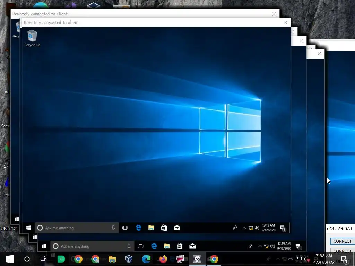
Task: Click the volume icon in the front remote window
Action: [x=257, y=228]
